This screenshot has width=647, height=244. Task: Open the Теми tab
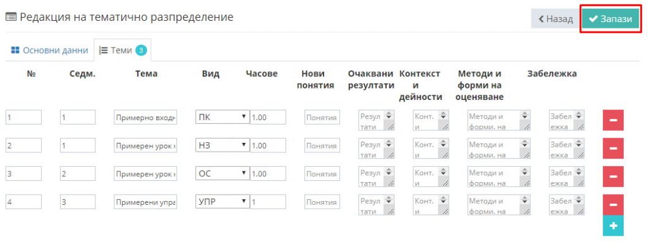[123, 51]
